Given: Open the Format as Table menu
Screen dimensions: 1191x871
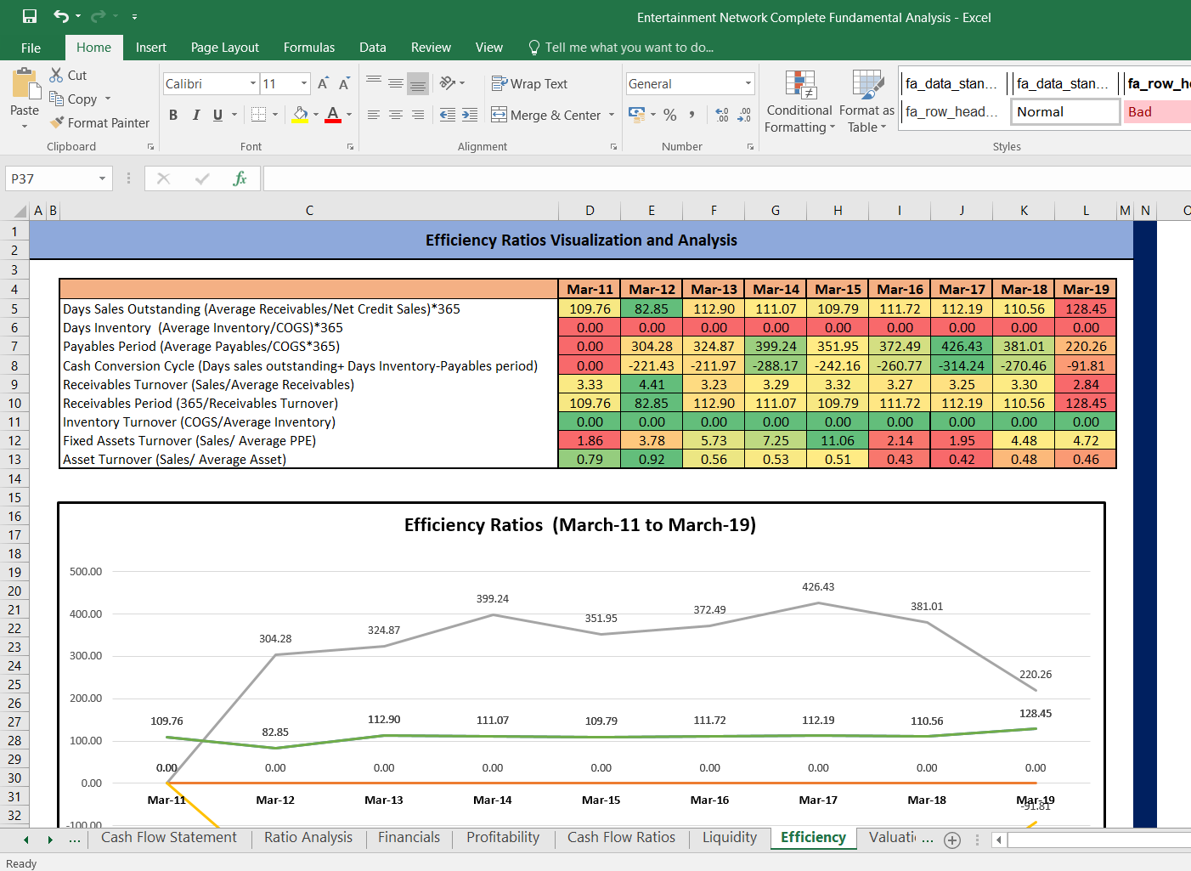Looking at the screenshot, I should point(866,102).
